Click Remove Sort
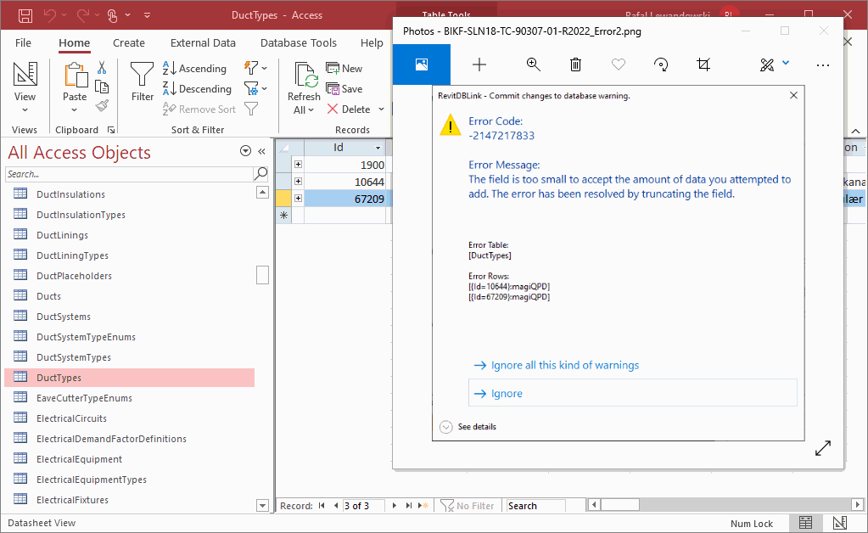This screenshot has height=533, width=868. click(x=199, y=109)
